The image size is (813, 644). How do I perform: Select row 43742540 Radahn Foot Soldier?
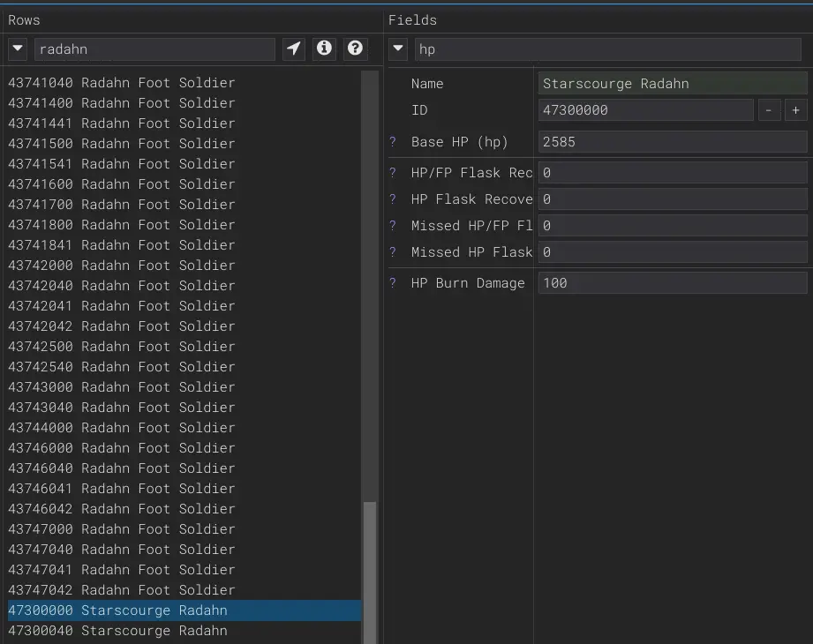184,366
